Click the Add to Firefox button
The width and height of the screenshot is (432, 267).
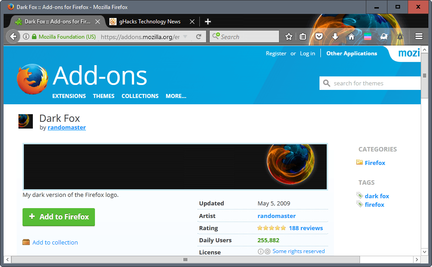58,217
